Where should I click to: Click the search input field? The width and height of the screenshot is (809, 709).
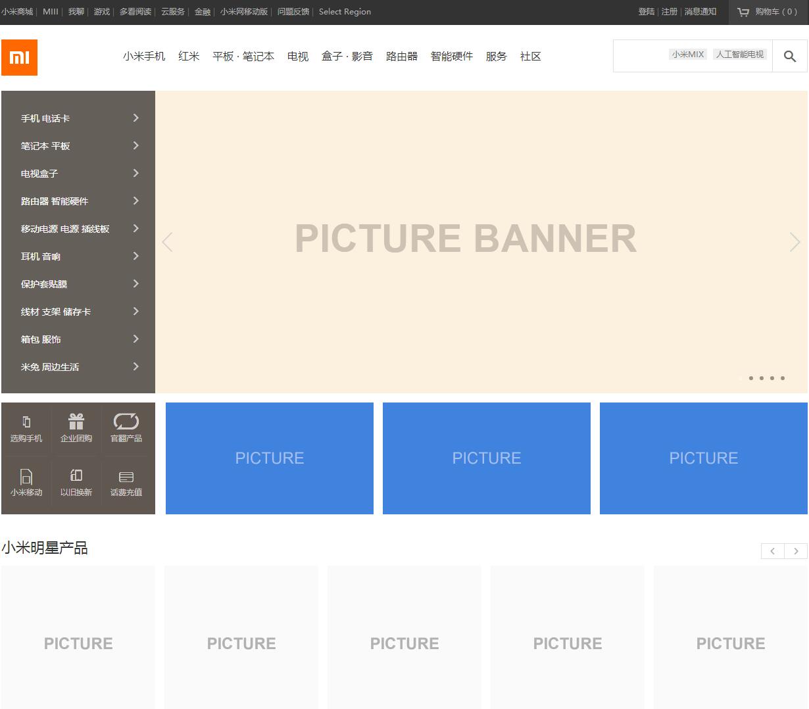pyautogui.click(x=693, y=56)
